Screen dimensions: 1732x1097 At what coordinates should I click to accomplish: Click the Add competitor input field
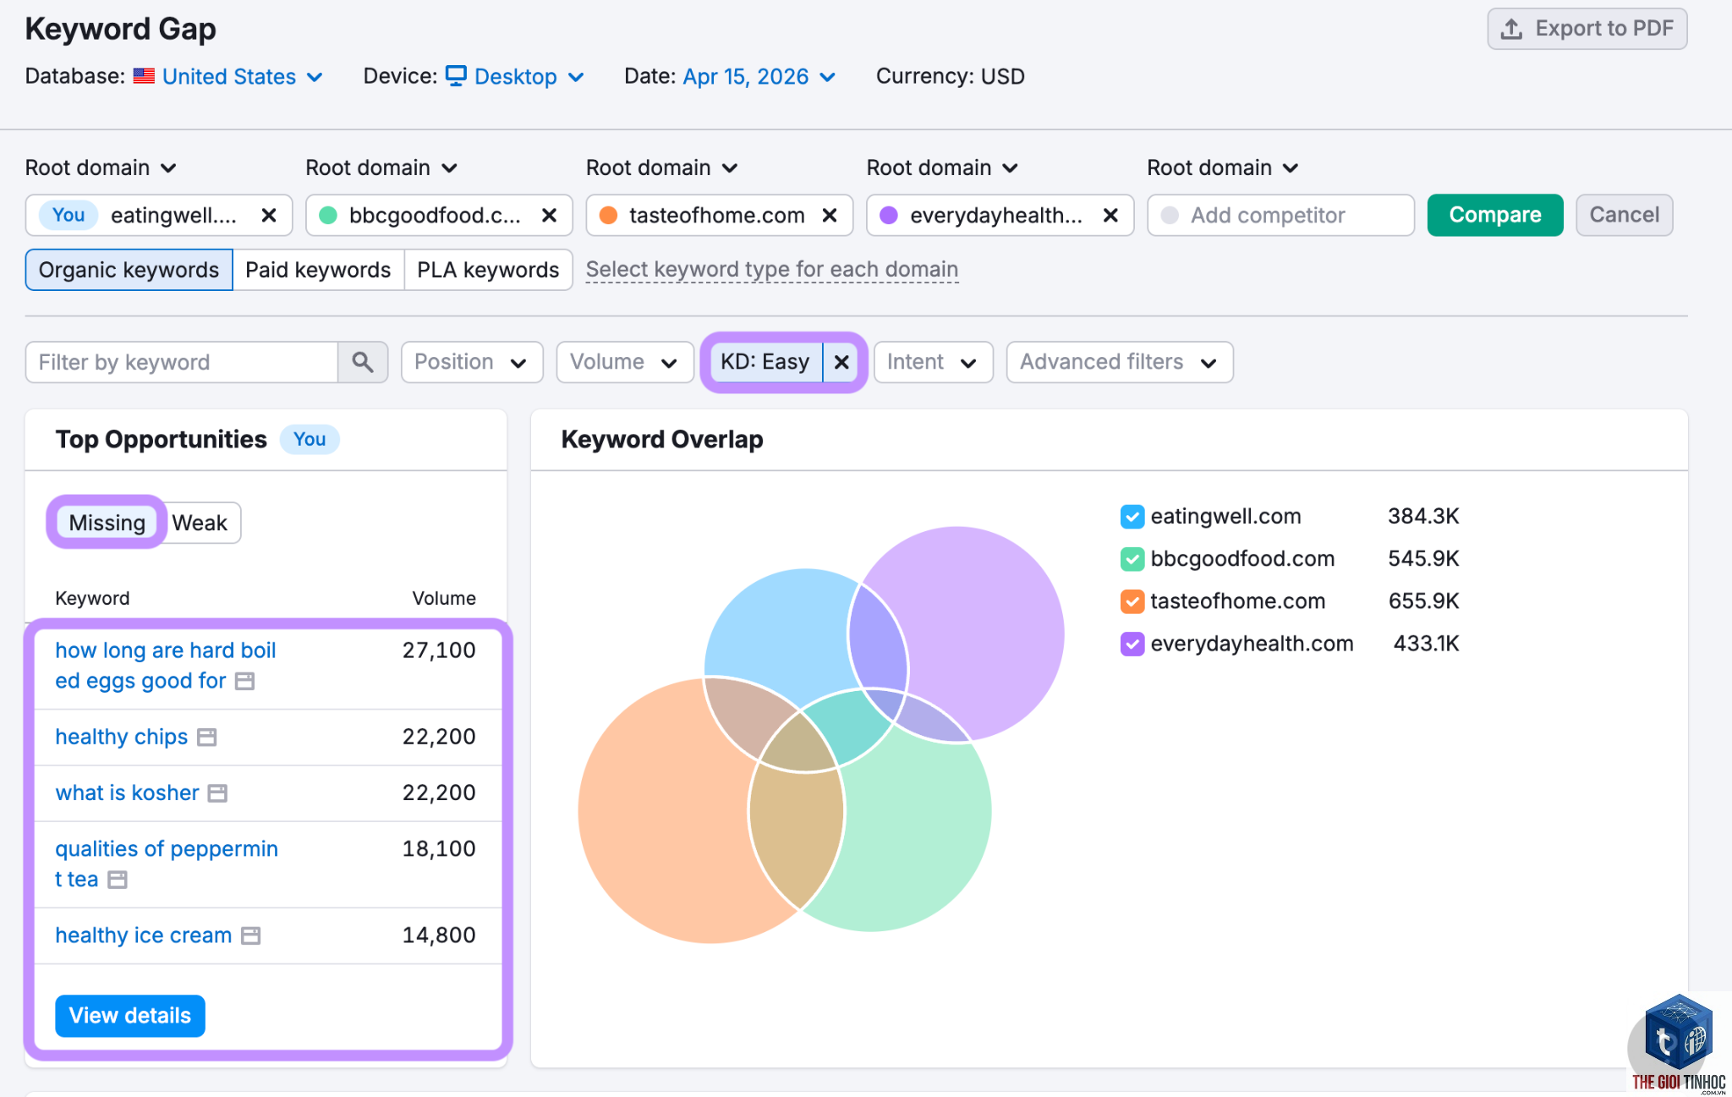coord(1280,216)
